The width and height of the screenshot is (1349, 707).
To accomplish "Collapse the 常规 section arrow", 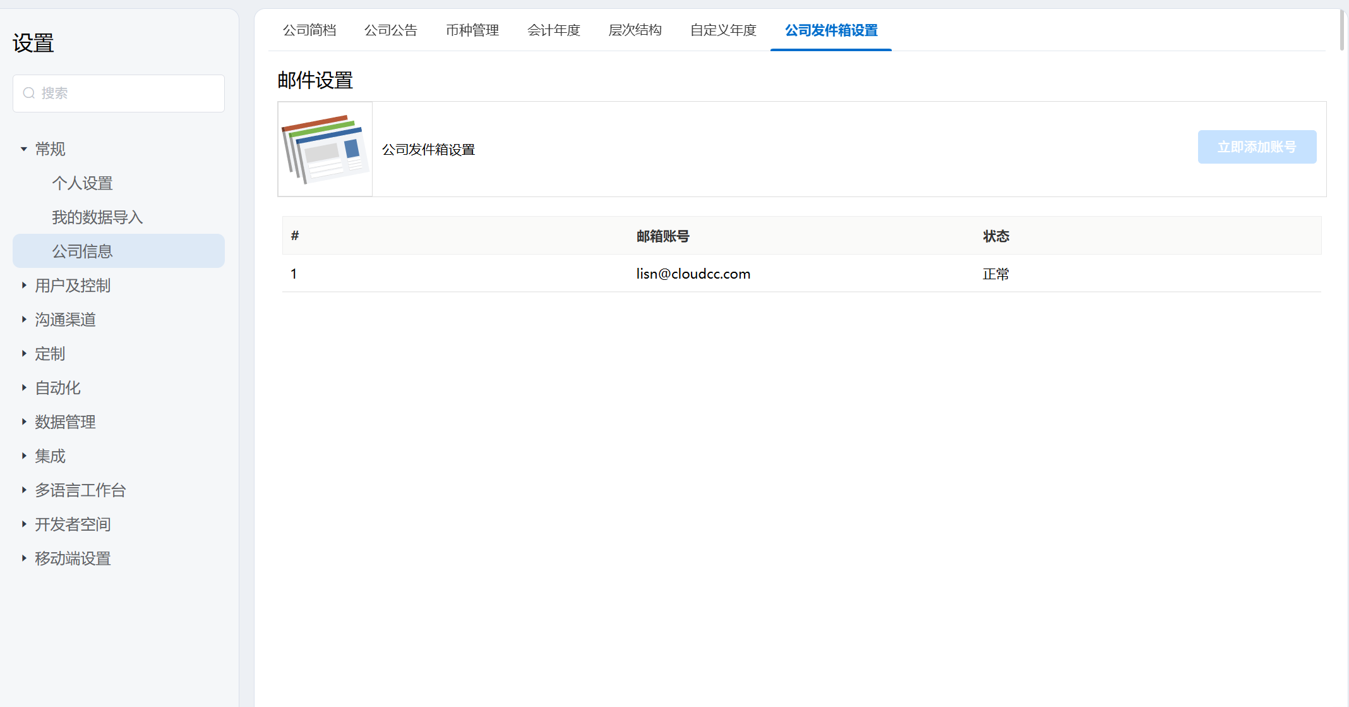I will pos(24,149).
